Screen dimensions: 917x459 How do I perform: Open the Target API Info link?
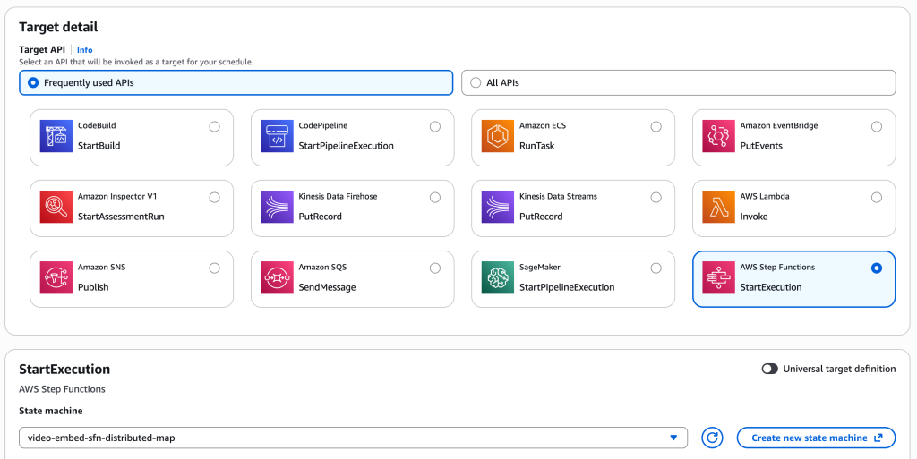[84, 50]
